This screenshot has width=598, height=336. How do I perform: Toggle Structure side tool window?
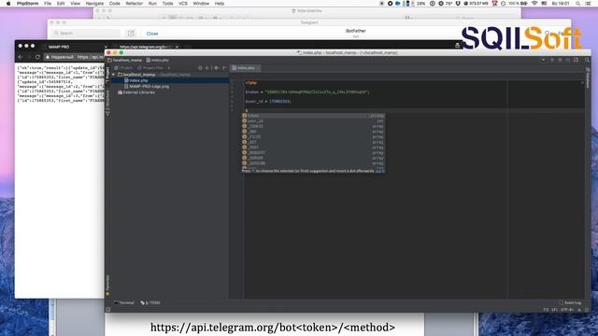point(107,103)
